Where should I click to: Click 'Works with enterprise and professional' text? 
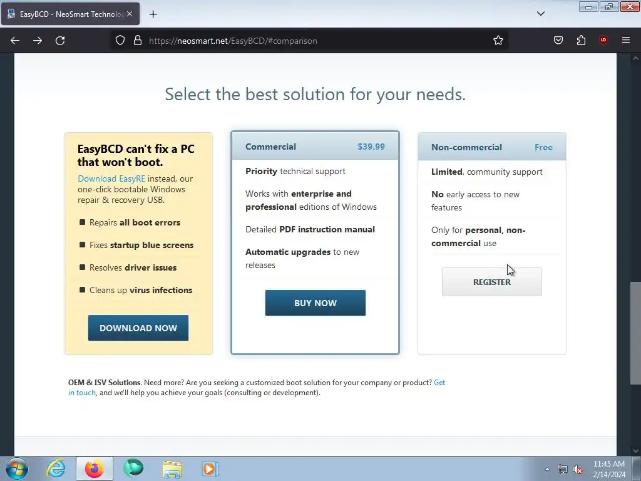pos(310,200)
